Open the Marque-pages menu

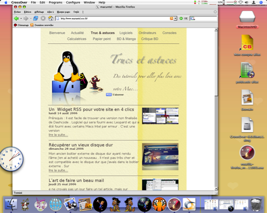(x=63, y=12)
